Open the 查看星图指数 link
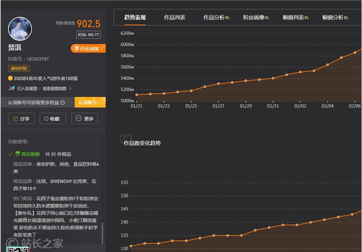This screenshot has height=252, width=362. click(55, 88)
